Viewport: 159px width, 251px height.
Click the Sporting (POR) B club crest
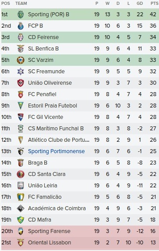[x=21, y=14]
